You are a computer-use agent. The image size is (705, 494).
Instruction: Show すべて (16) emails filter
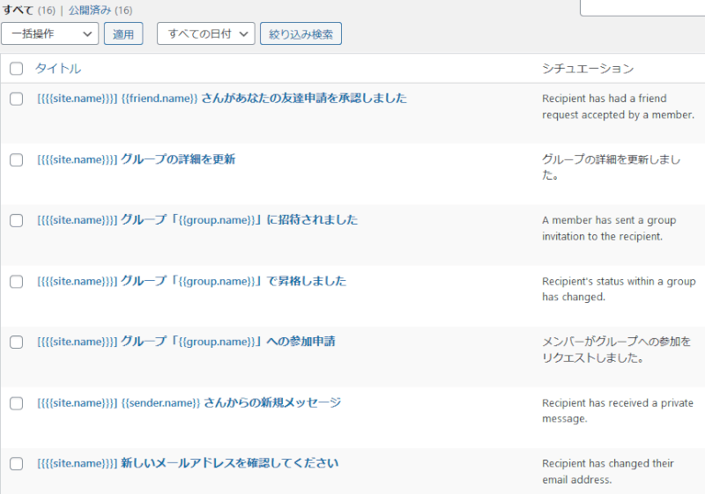pos(29,10)
